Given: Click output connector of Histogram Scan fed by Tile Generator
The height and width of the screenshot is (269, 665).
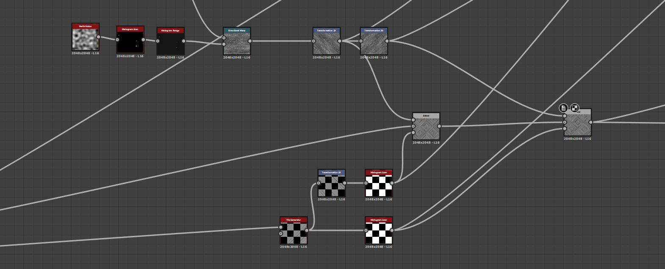Looking at the screenshot, I should point(392,230).
